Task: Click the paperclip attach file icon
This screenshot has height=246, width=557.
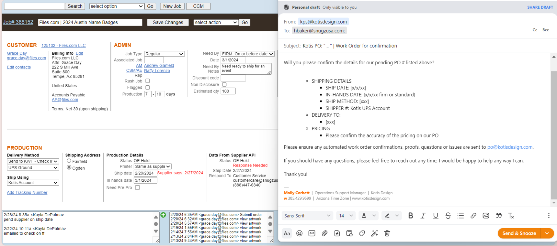Action: (324, 233)
